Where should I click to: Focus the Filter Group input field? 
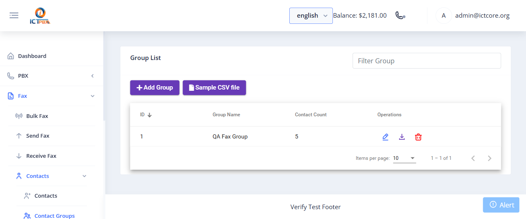(427, 61)
